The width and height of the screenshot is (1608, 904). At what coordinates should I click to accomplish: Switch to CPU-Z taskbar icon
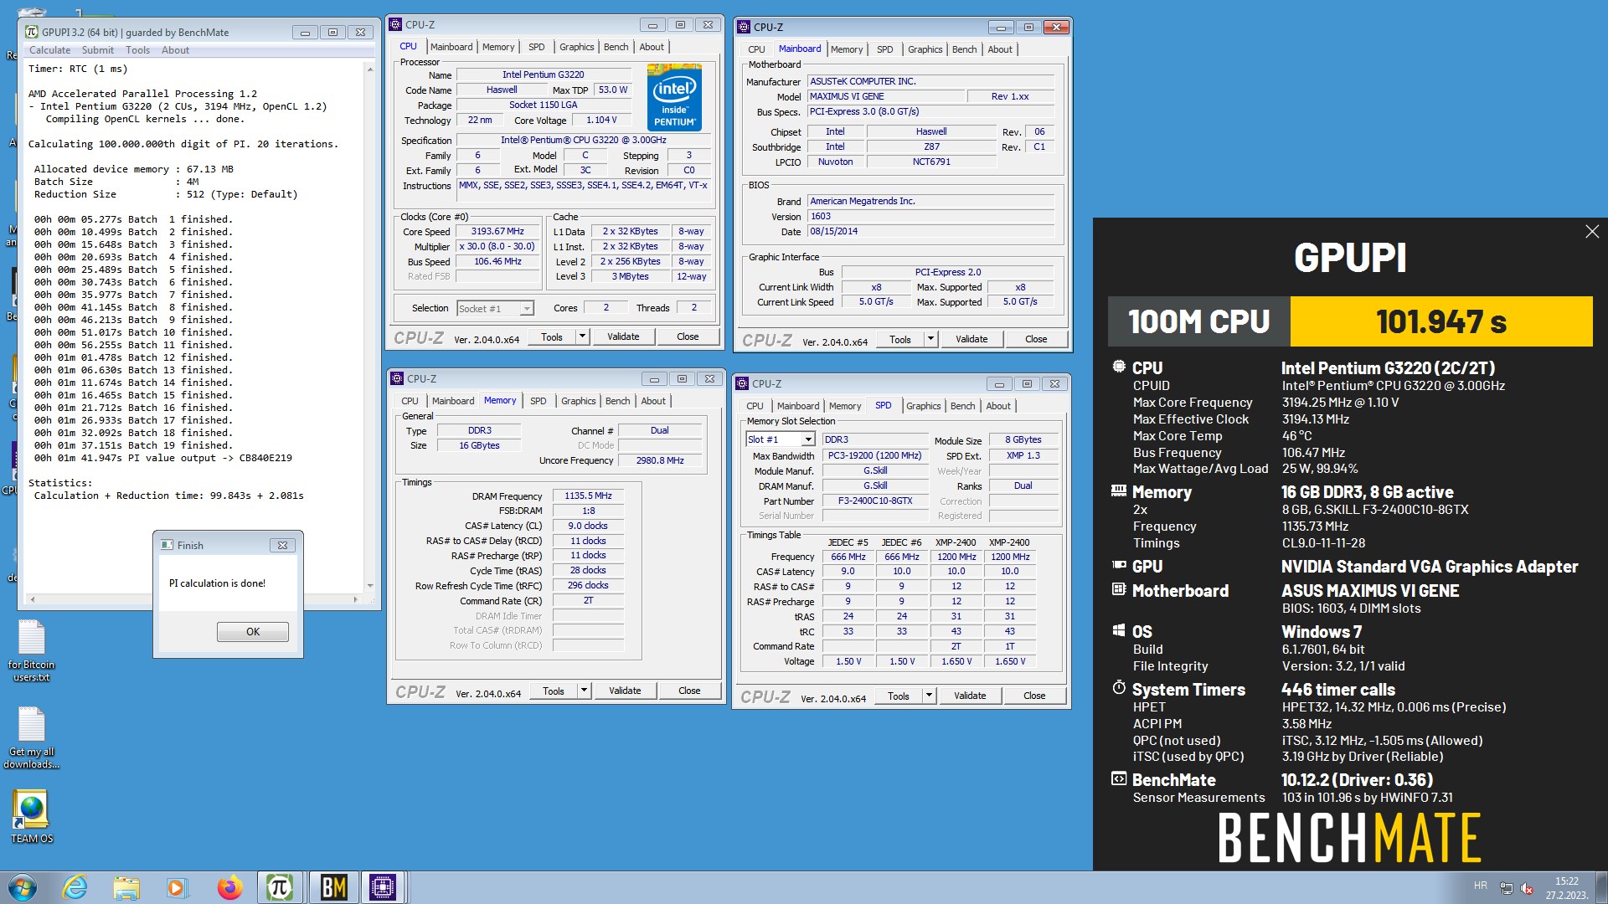[x=383, y=887]
